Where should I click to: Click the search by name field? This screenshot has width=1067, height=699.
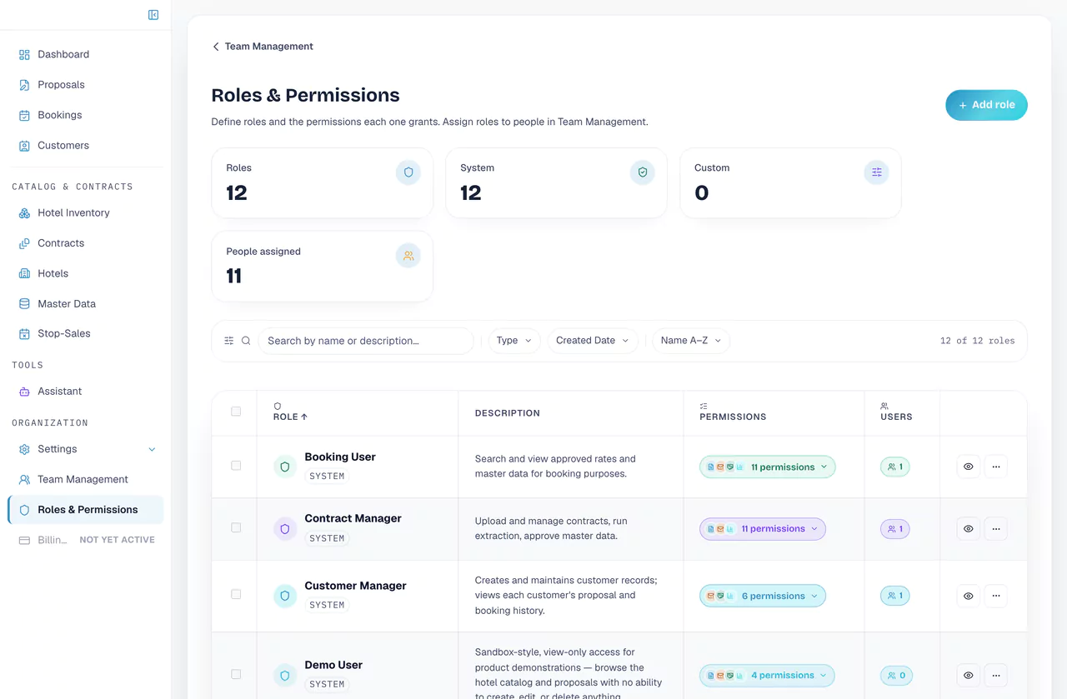point(366,341)
